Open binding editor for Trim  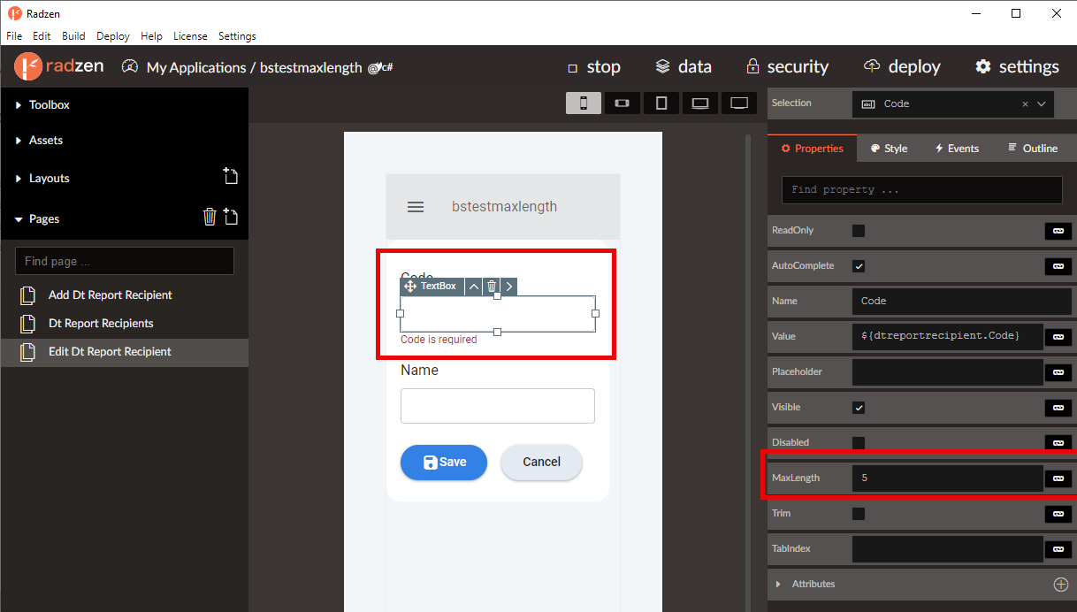(1058, 514)
